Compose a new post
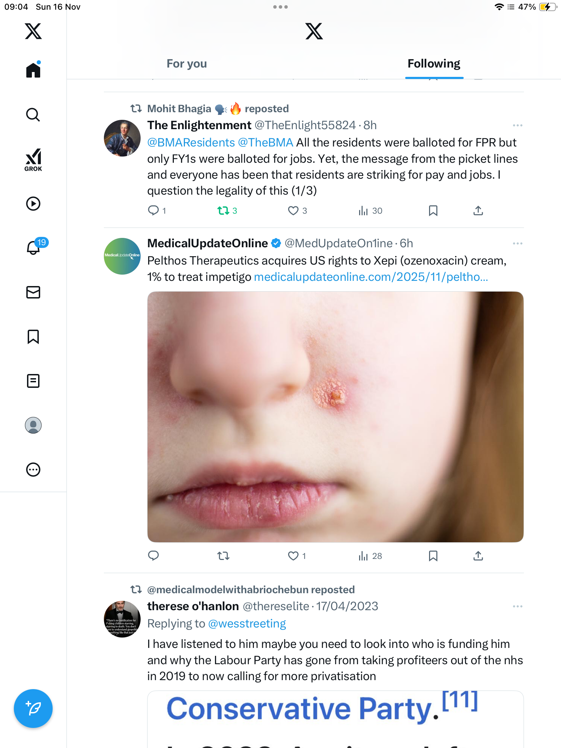 click(x=33, y=709)
